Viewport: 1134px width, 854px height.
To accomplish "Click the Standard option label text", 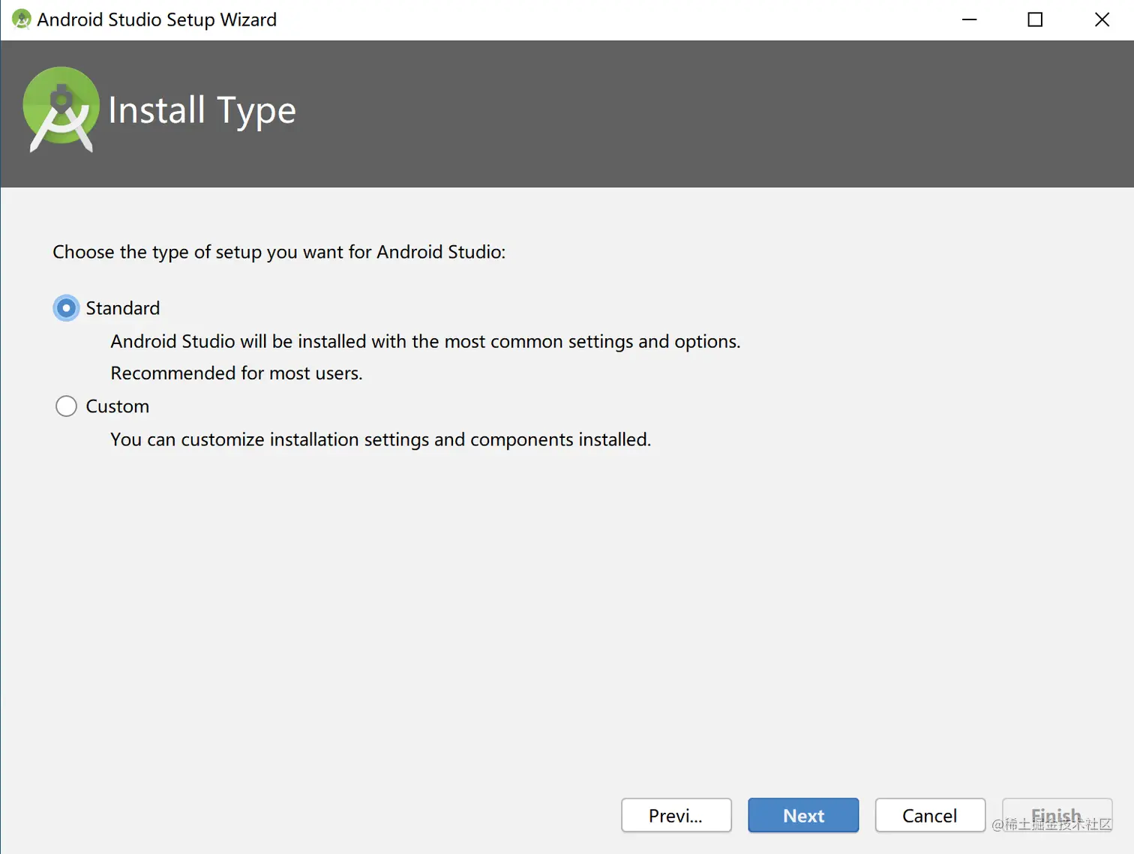I will pos(122,307).
